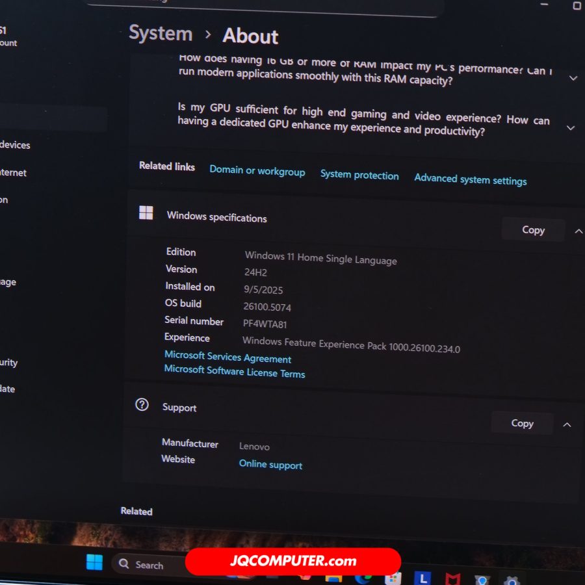Click the manufacturer value 'Lenovo'
Image resolution: width=585 pixels, height=585 pixels.
click(254, 446)
